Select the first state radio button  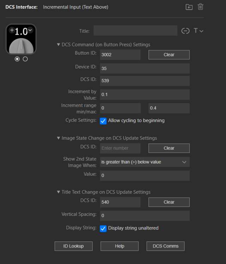click(x=17, y=59)
